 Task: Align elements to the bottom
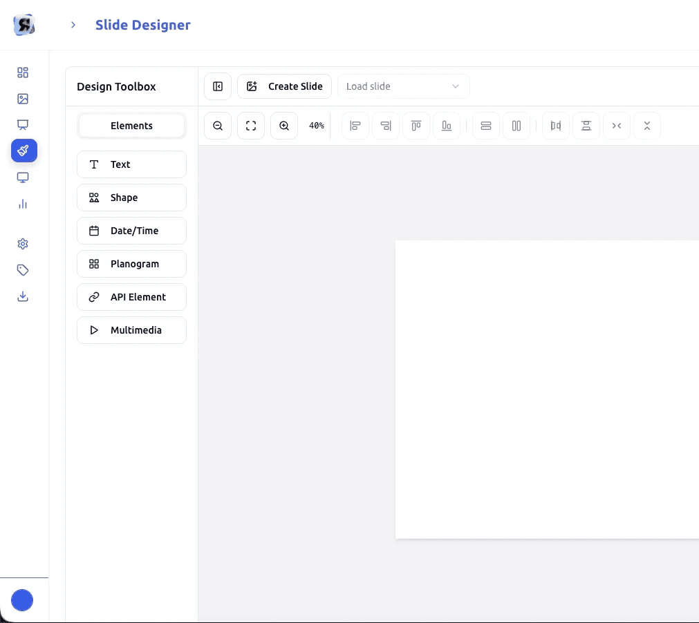(447, 125)
